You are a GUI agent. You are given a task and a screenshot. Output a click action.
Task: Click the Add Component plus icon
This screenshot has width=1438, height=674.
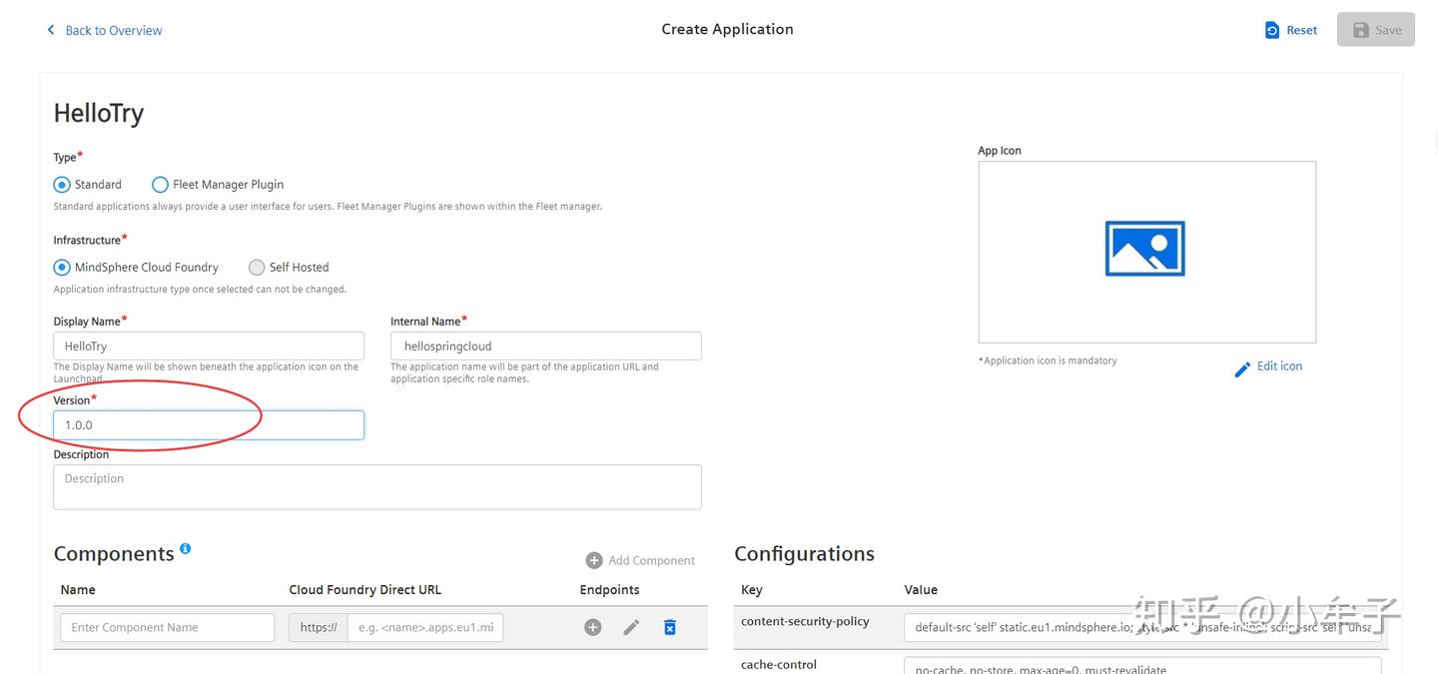[594, 560]
